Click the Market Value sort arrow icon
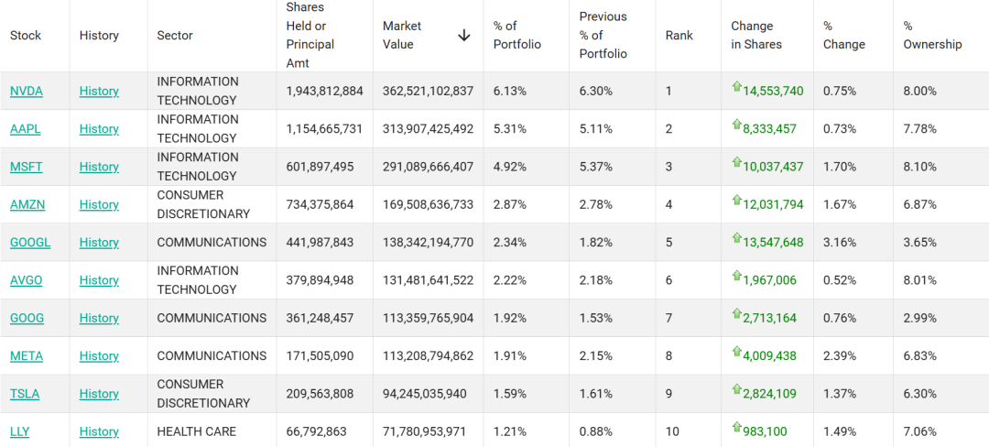 tap(463, 36)
